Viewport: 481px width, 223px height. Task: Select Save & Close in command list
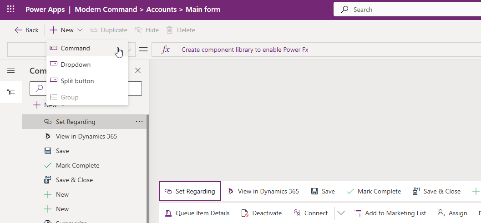[x=84, y=180]
